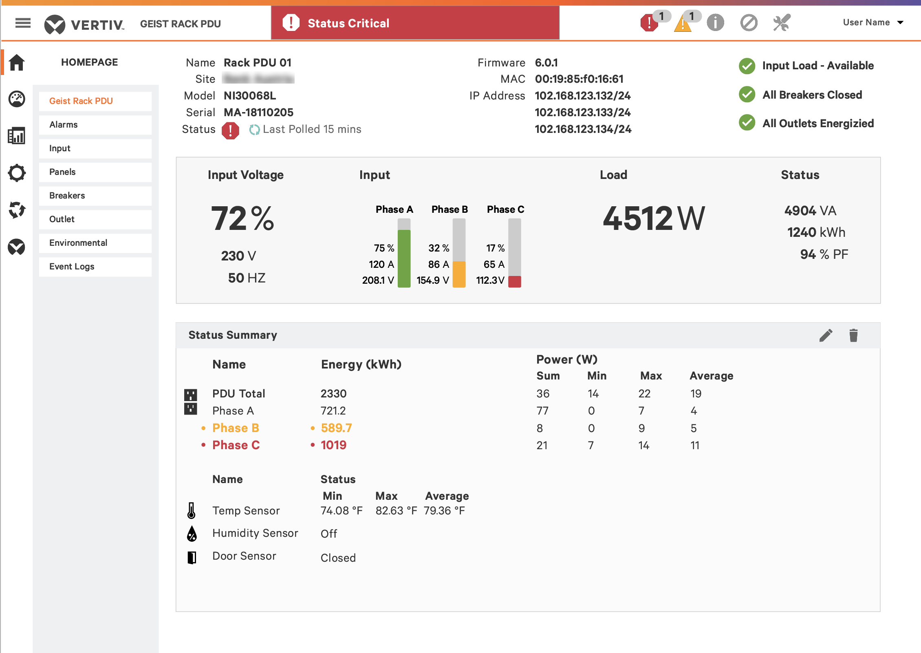
Task: Click the critical alarms badge icon
Action: point(650,23)
